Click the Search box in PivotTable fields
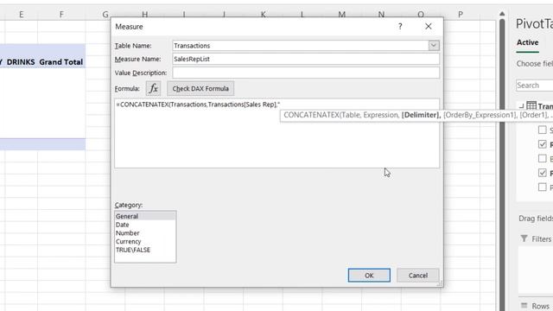This screenshot has width=553, height=311. coord(534,86)
